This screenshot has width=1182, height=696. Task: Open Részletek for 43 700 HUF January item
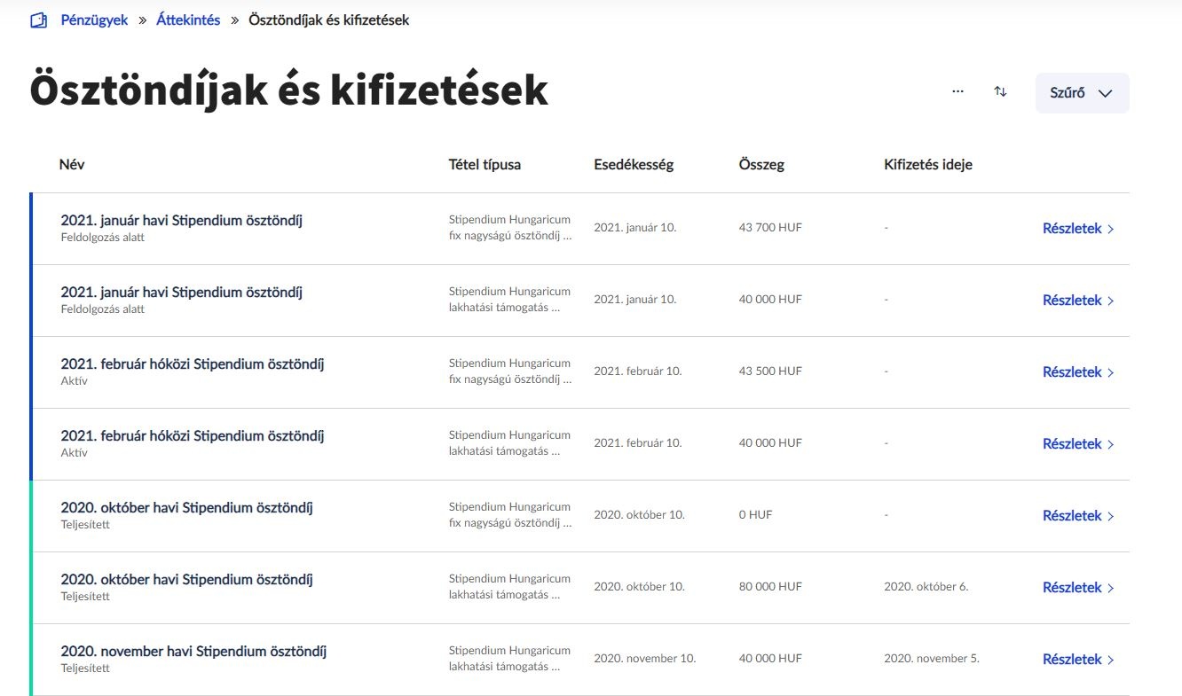[x=1078, y=229]
